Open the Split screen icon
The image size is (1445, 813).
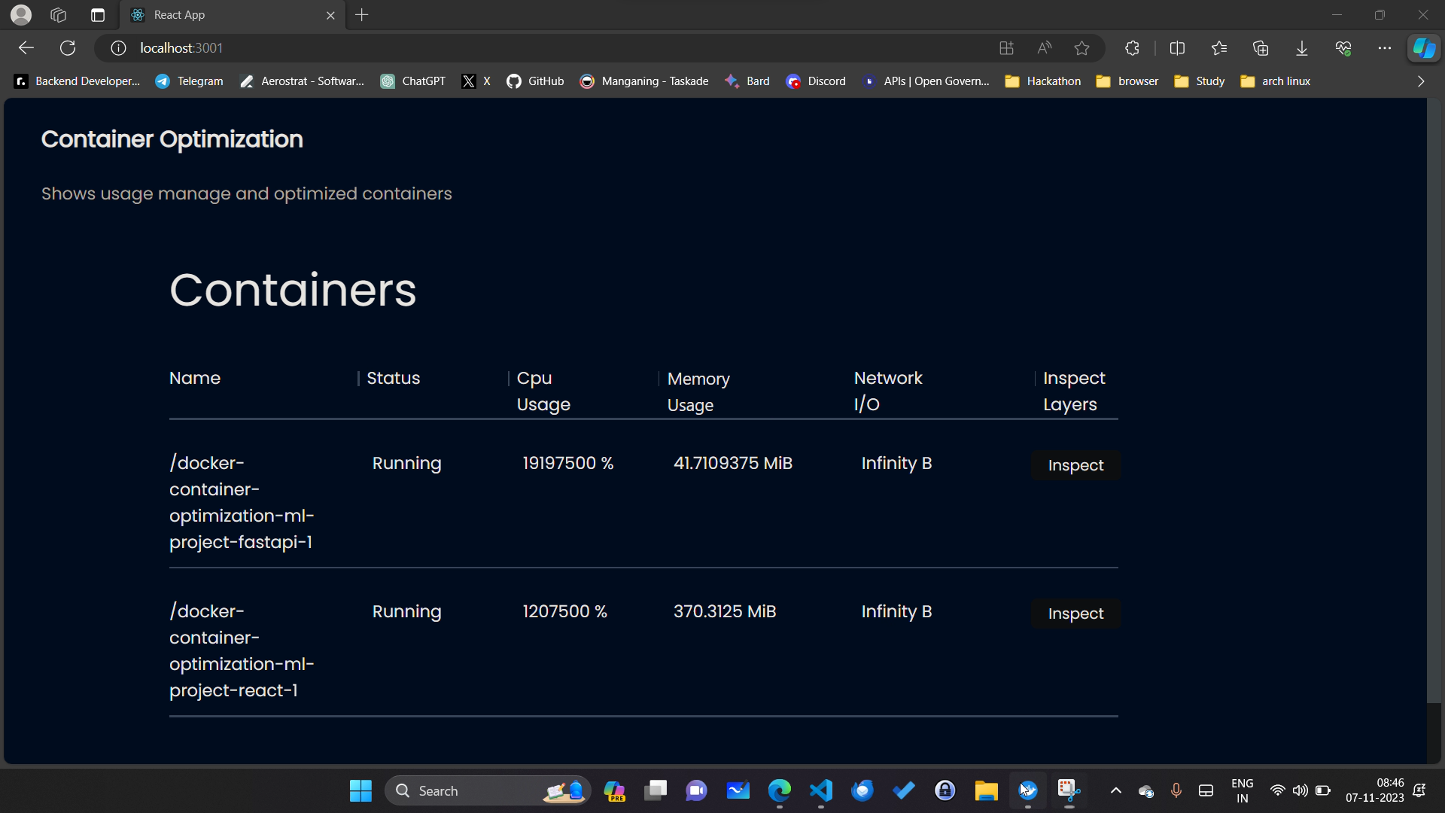(x=1177, y=48)
